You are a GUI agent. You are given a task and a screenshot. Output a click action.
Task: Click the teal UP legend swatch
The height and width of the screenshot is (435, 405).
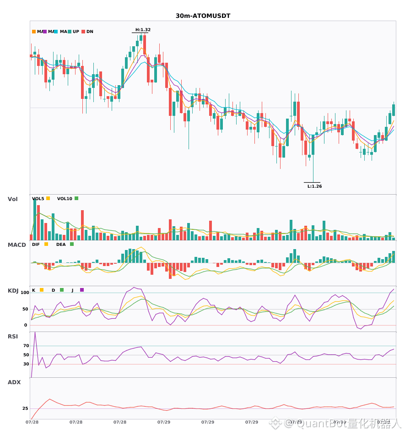(x=70, y=32)
